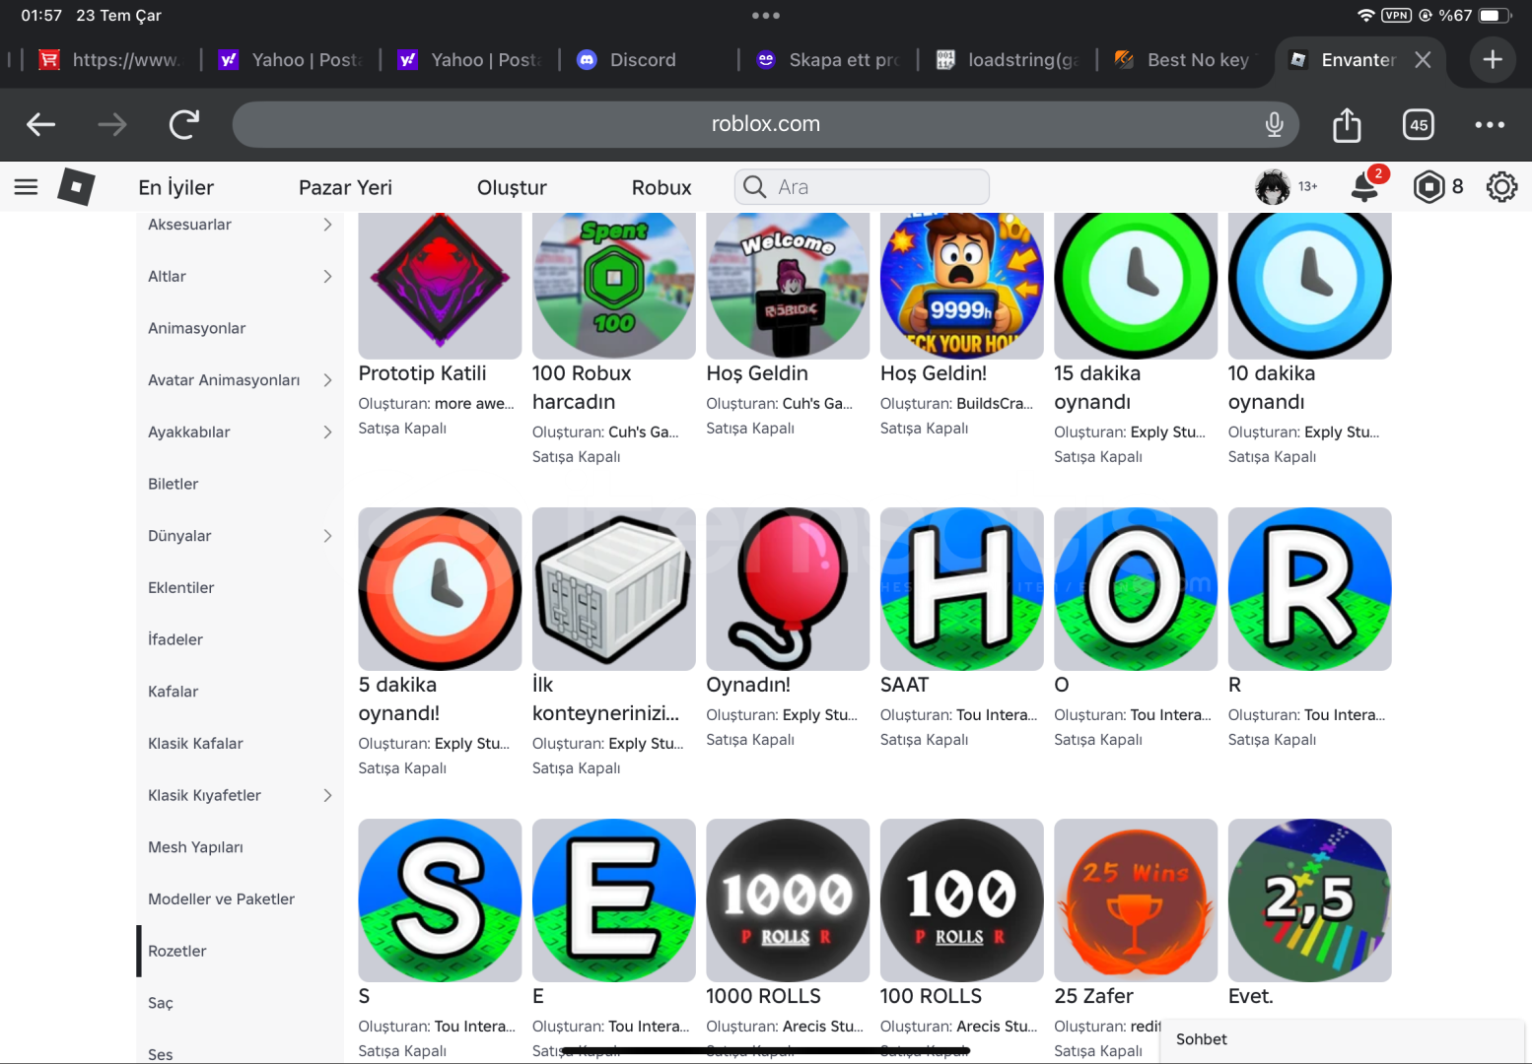Go back with the browser back arrow
Viewport: 1532px width, 1064px height.
point(40,124)
